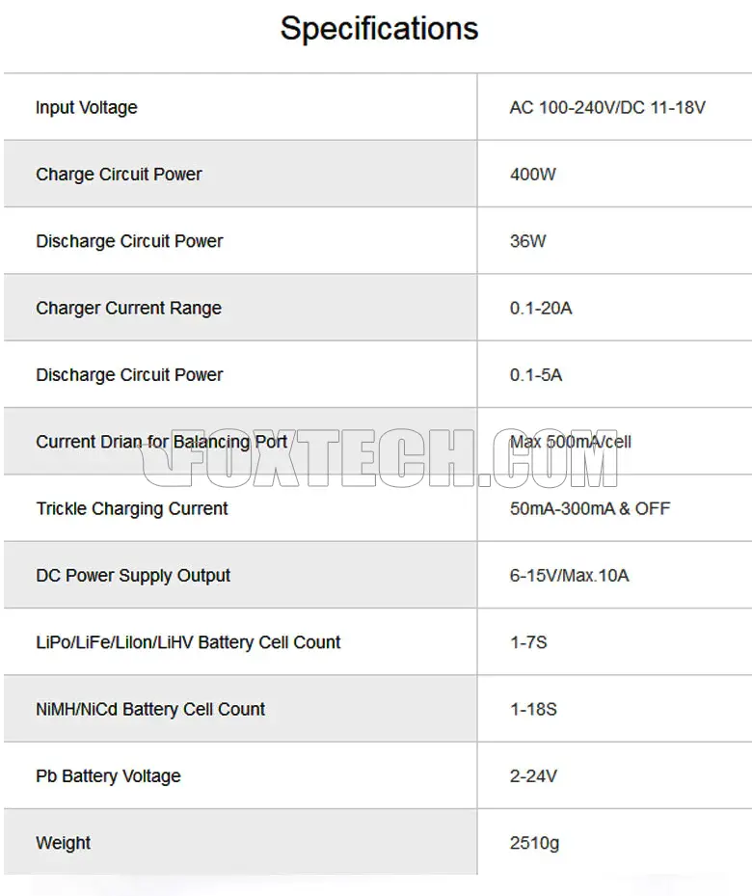The image size is (752, 896).
Task: Click the Trickle Charging Current label
Action: [x=132, y=508]
